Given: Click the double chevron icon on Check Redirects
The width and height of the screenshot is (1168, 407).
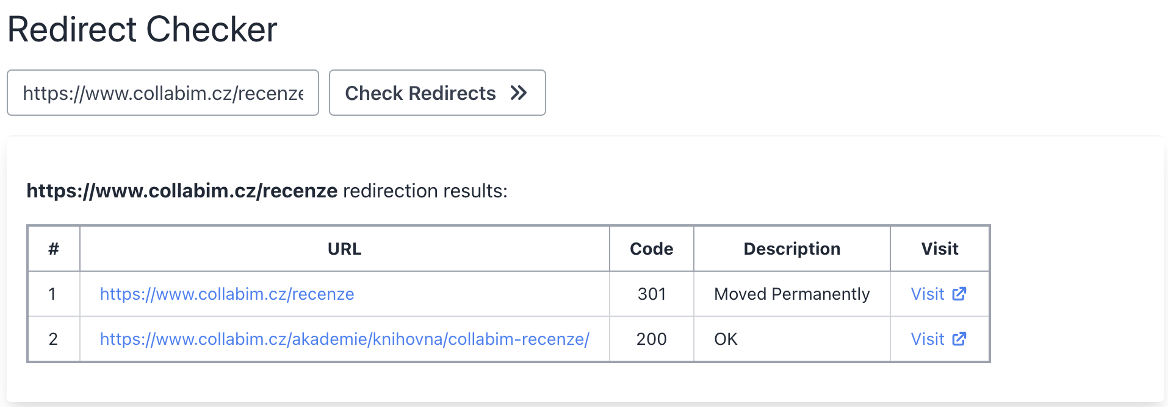Looking at the screenshot, I should coord(519,93).
